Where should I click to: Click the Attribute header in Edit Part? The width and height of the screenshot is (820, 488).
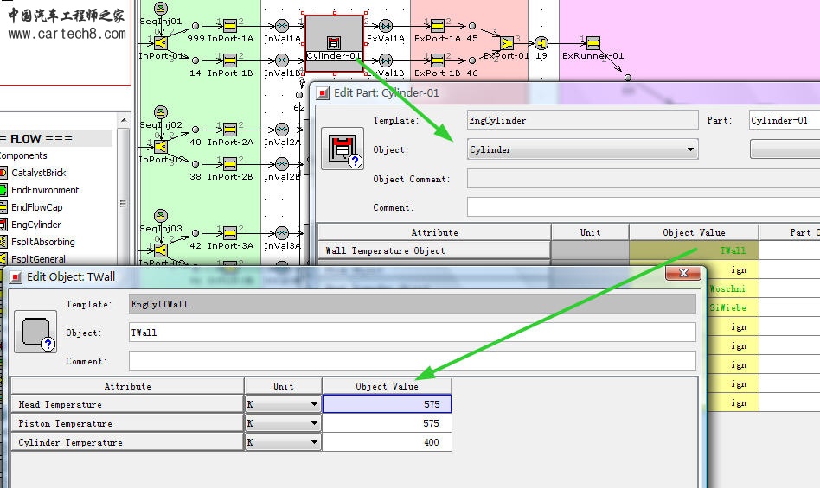pos(434,232)
